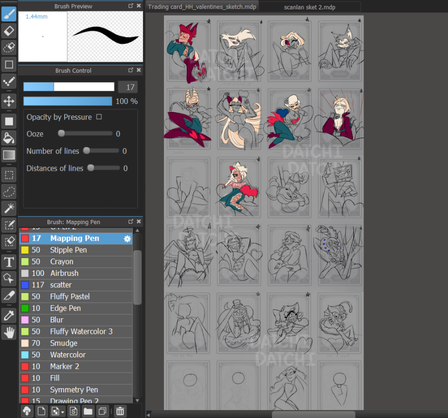Add a brush folder
Screen dimensions: 448x418
[x=88, y=411]
